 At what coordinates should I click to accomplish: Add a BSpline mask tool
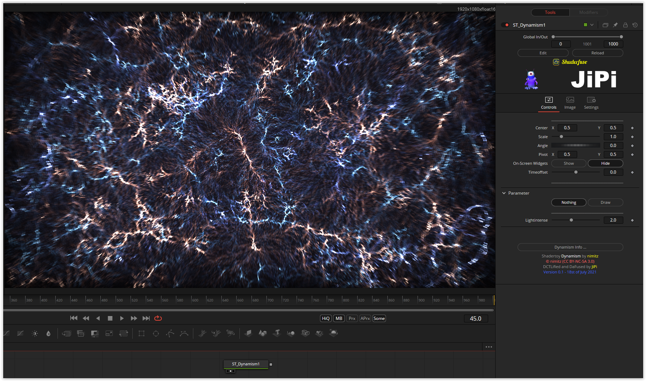point(184,333)
